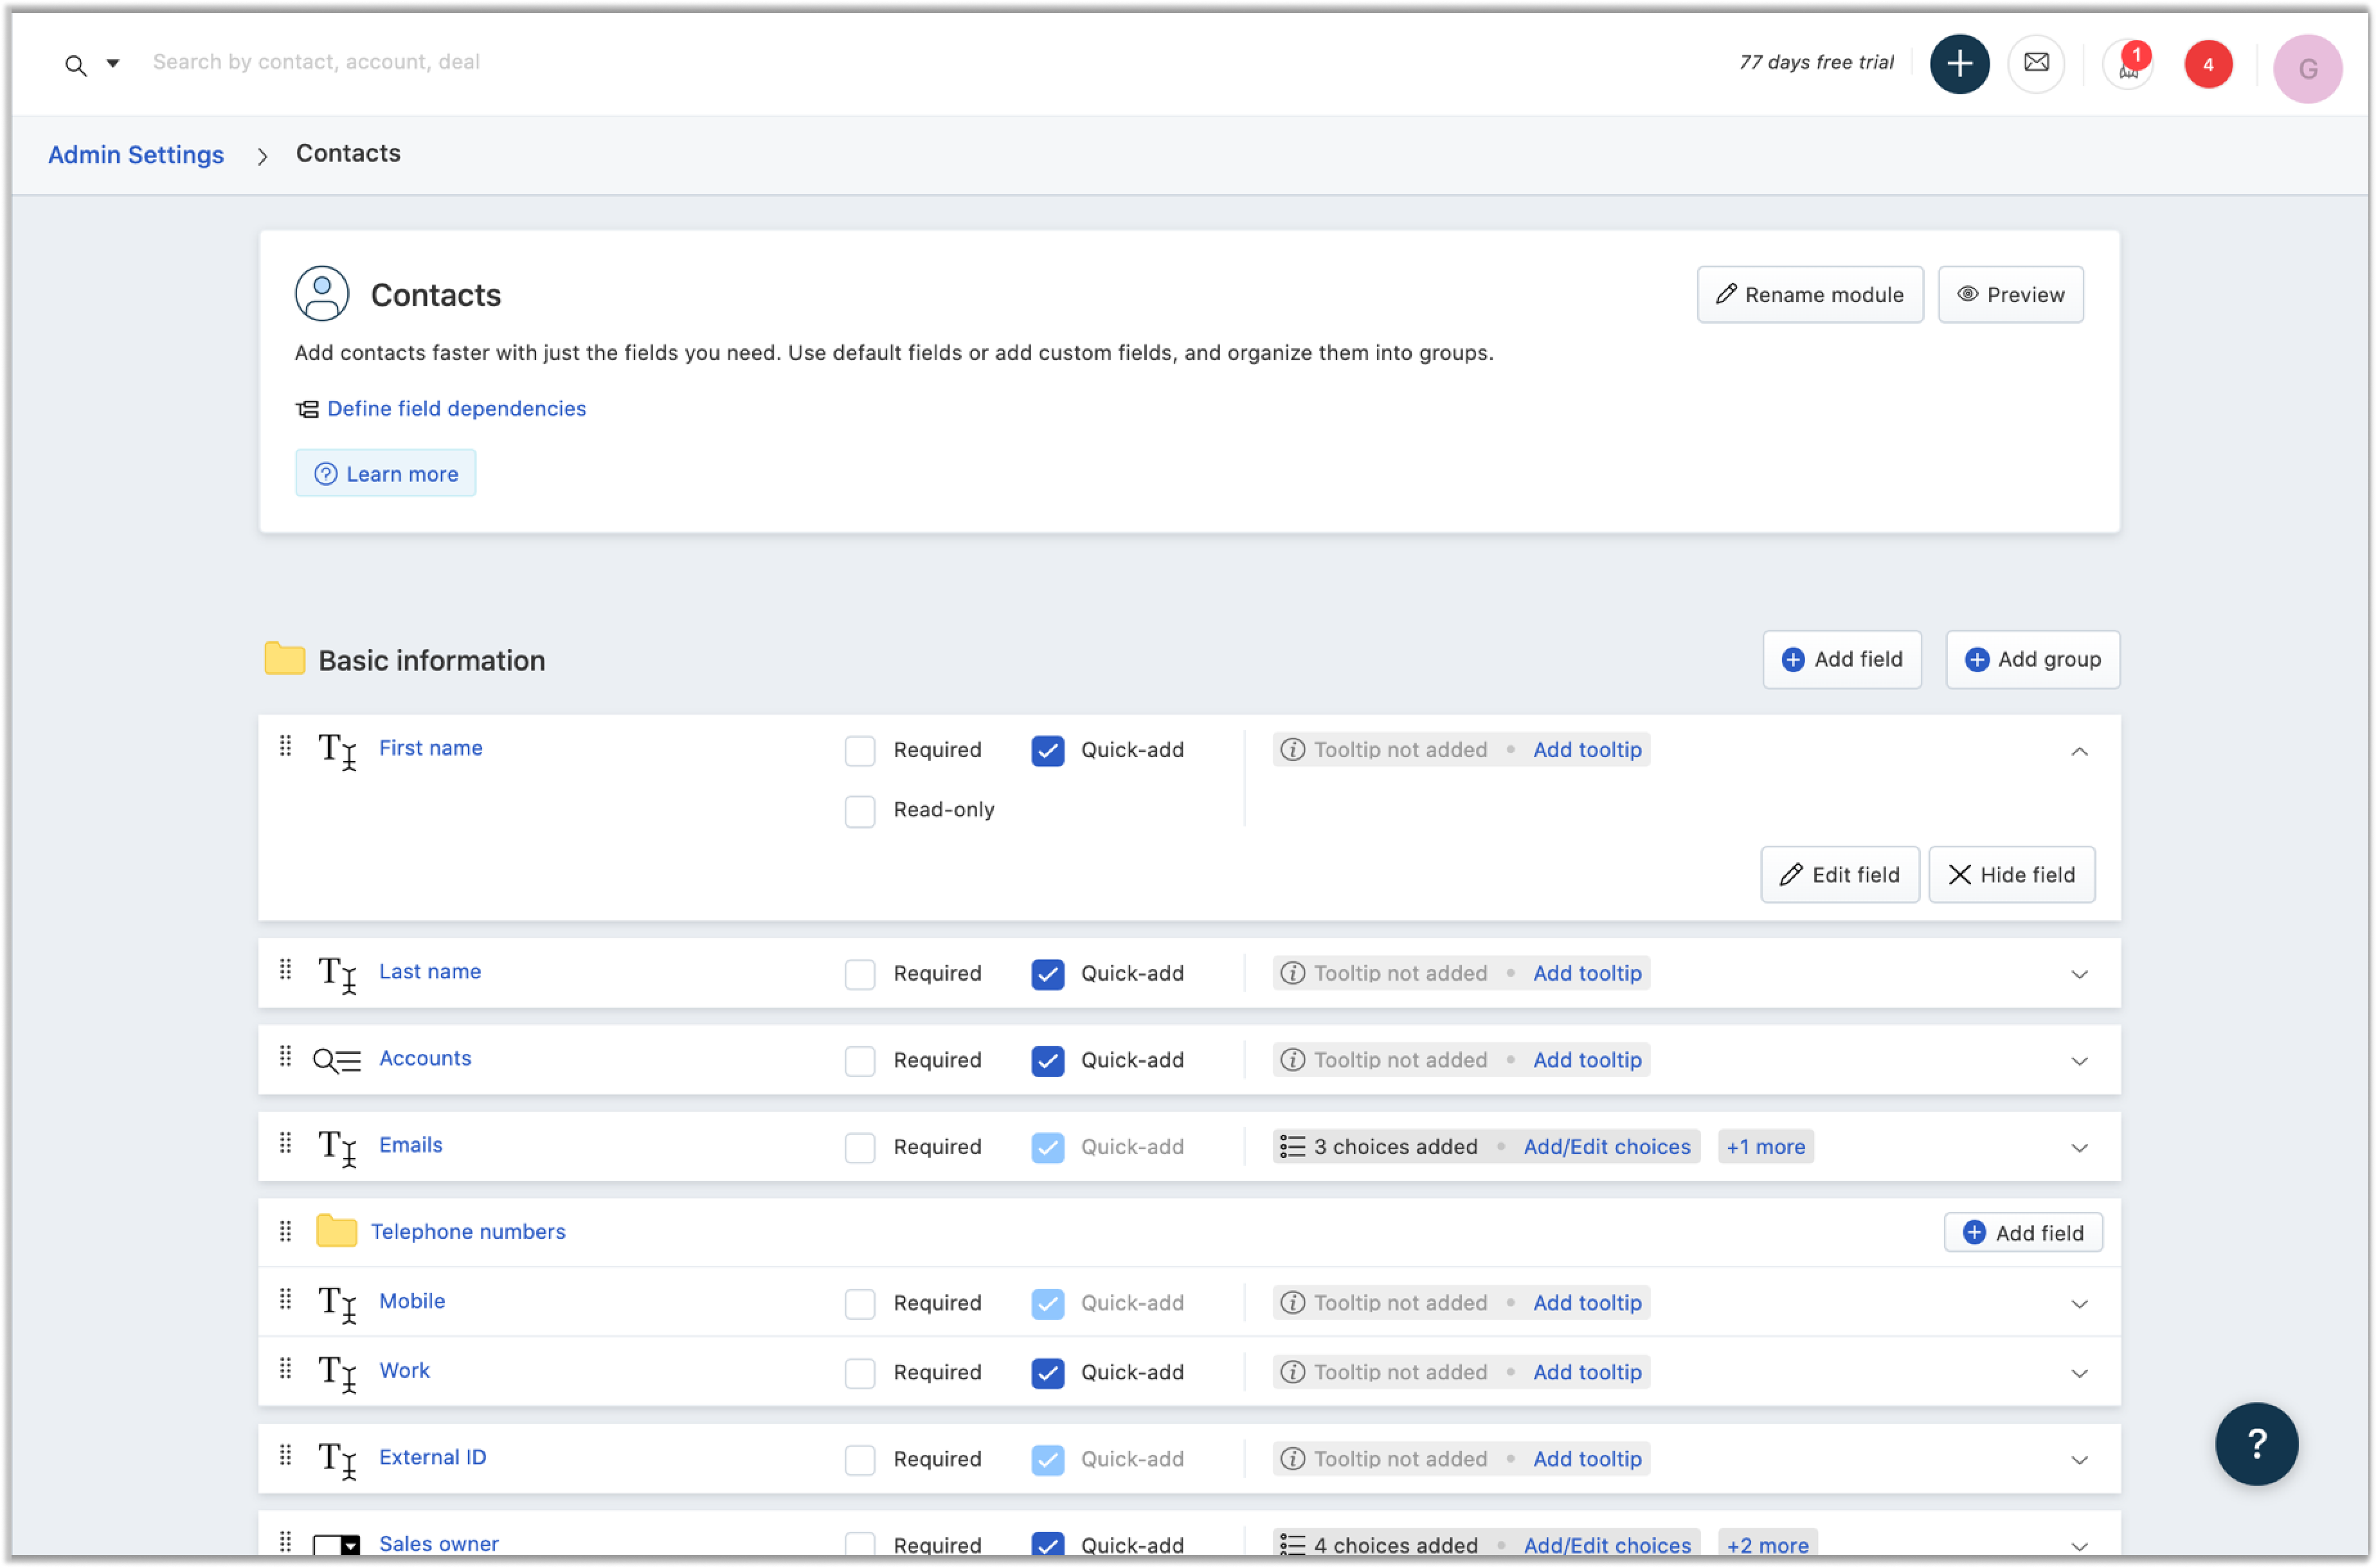Go to Admin Settings breadcrumb
The height and width of the screenshot is (1568, 2376).
136,155
